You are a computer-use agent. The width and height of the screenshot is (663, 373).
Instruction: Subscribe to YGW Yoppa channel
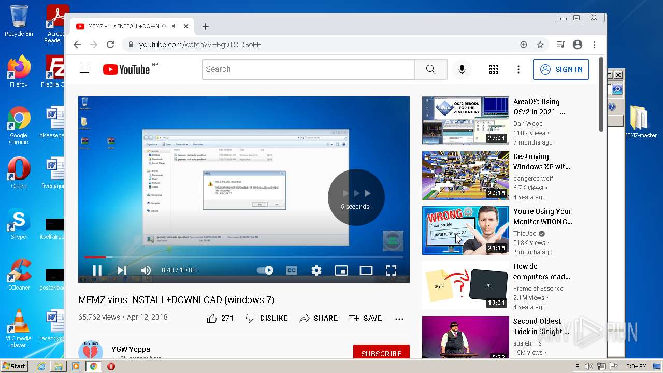[x=381, y=353]
